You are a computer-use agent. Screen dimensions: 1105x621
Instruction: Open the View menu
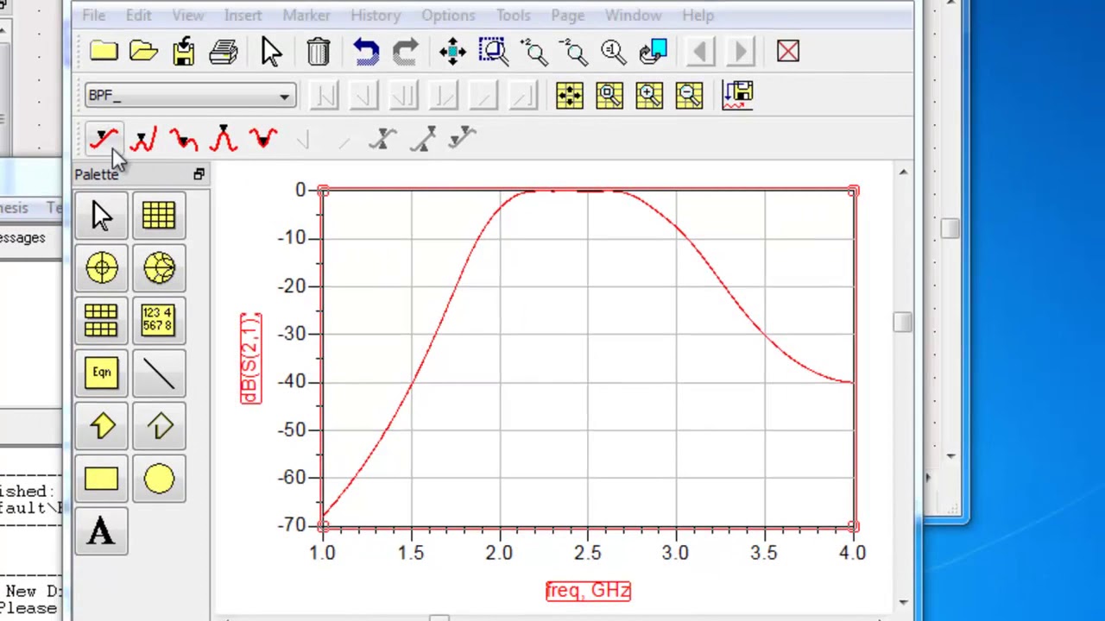(187, 16)
